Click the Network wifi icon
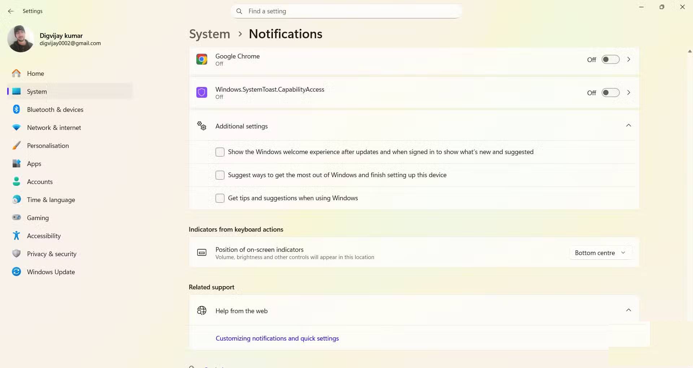693x368 pixels. pos(16,128)
